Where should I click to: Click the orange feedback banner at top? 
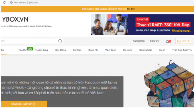click(x=97, y=9)
